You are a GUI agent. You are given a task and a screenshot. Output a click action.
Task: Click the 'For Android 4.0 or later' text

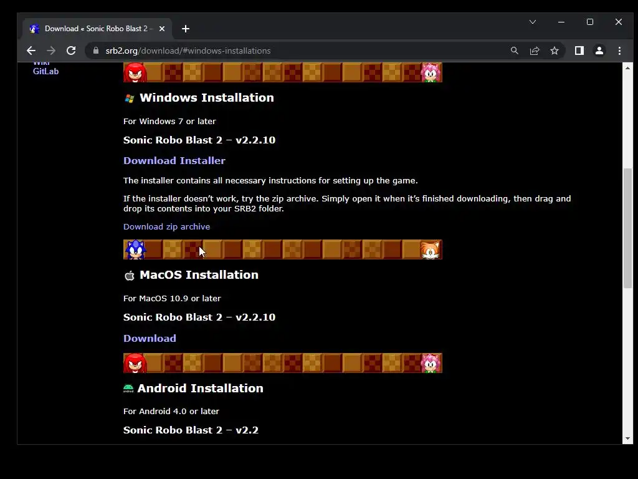pyautogui.click(x=171, y=412)
